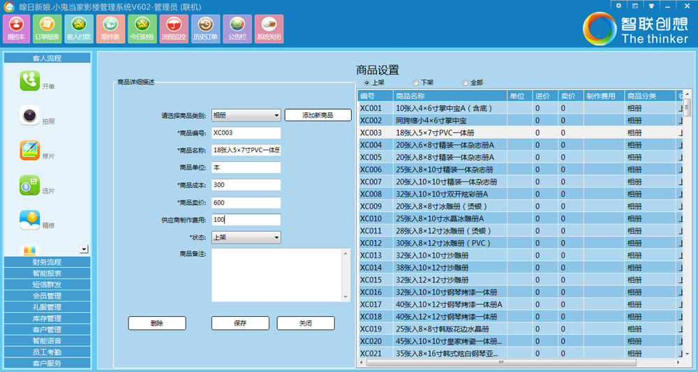Click the 保存 save button
The height and width of the screenshot is (372, 698).
(x=240, y=324)
